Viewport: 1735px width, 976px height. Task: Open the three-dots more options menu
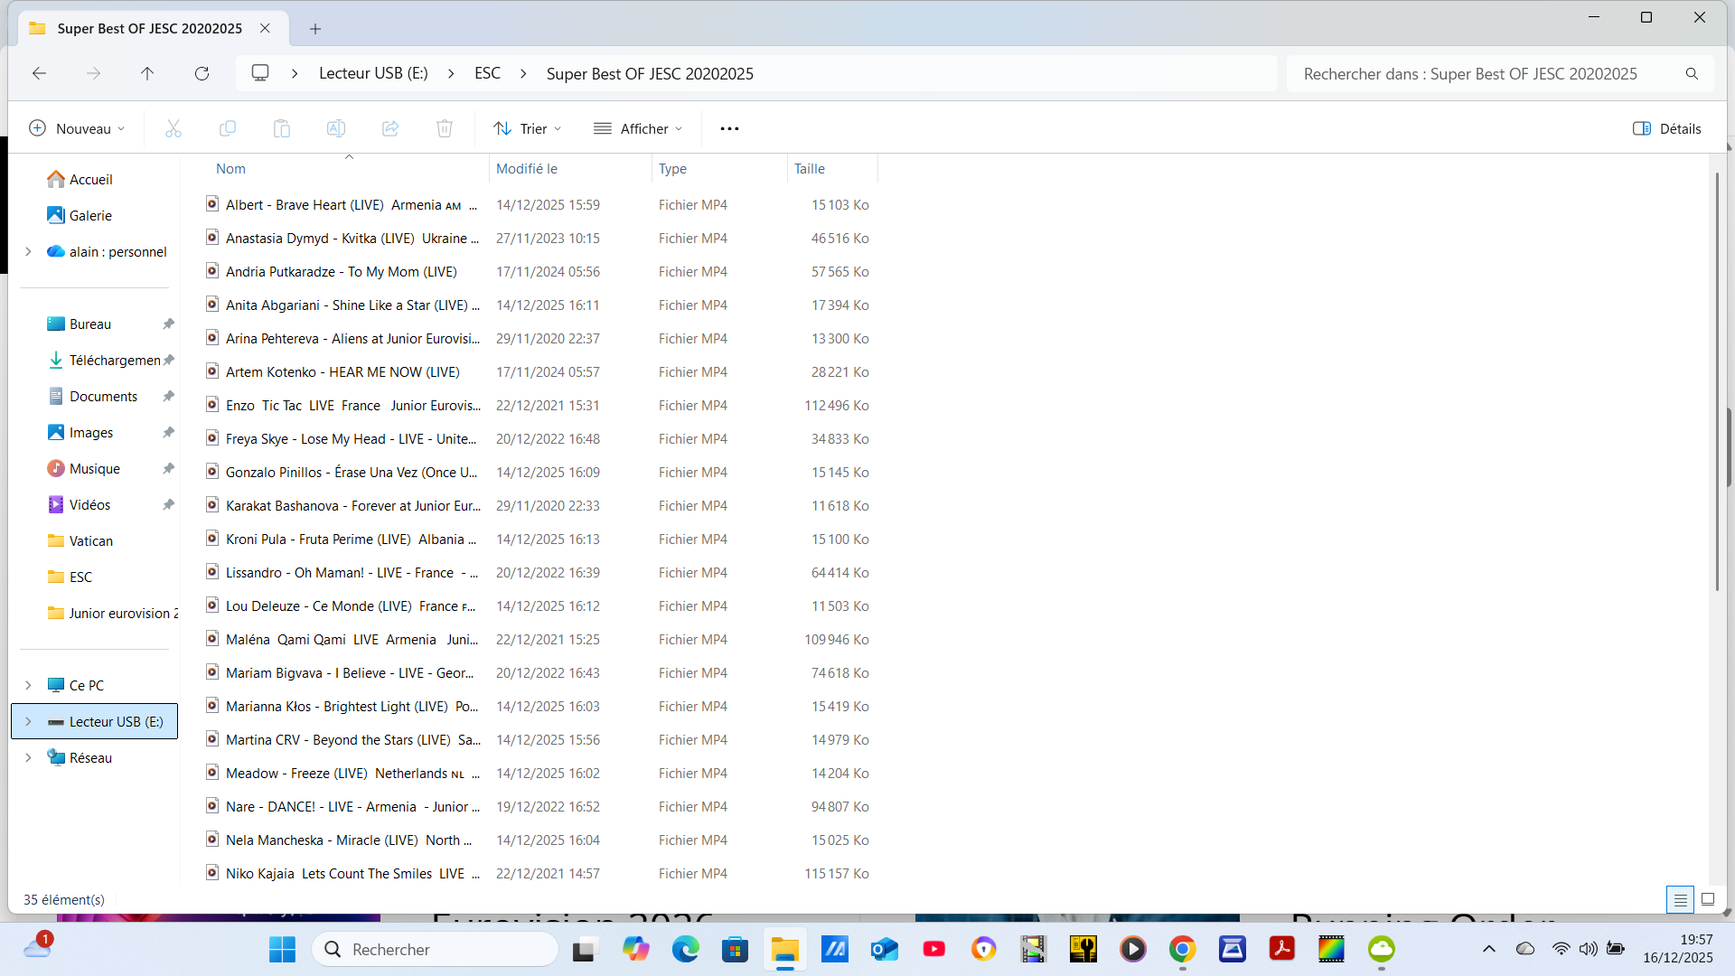click(x=729, y=128)
